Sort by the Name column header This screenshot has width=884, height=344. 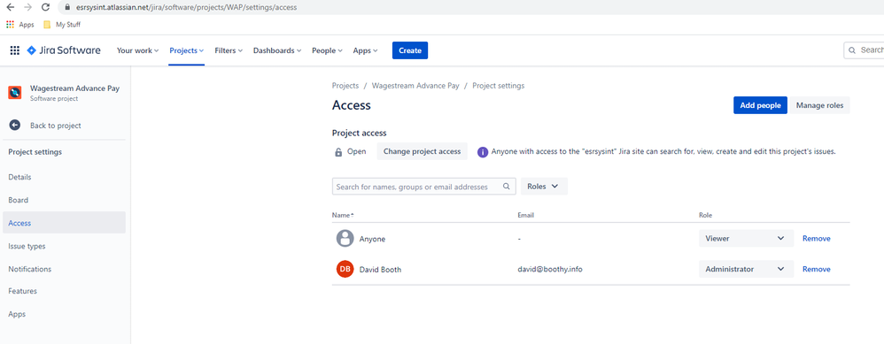tap(343, 215)
